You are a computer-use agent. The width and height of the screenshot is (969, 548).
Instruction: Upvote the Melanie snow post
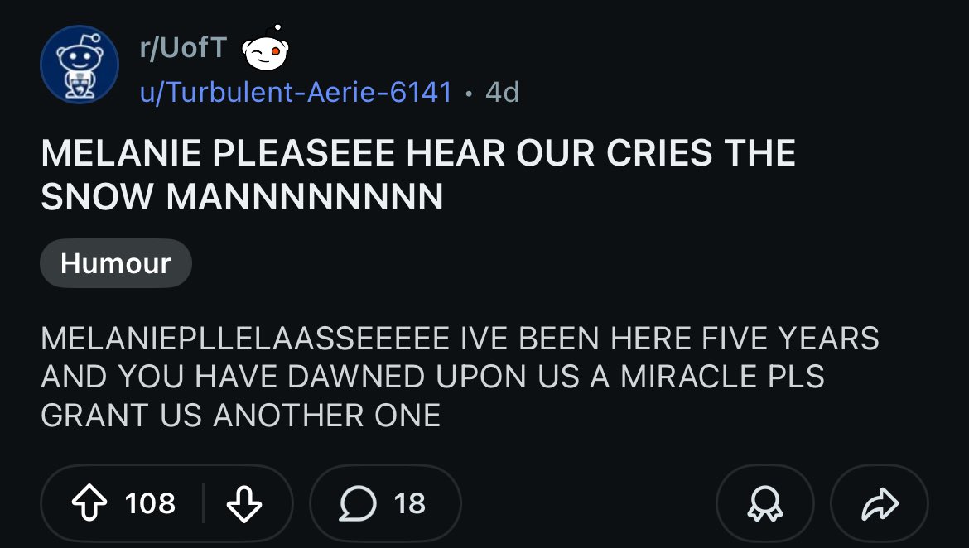[90, 503]
